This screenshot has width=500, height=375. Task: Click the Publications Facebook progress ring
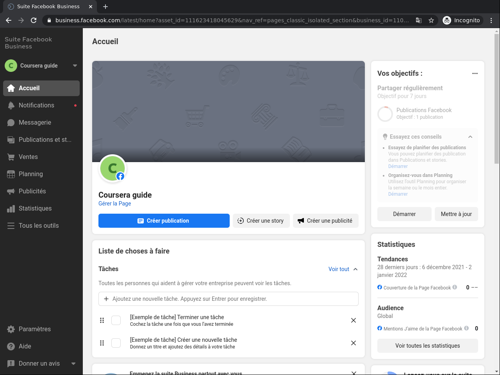click(385, 114)
